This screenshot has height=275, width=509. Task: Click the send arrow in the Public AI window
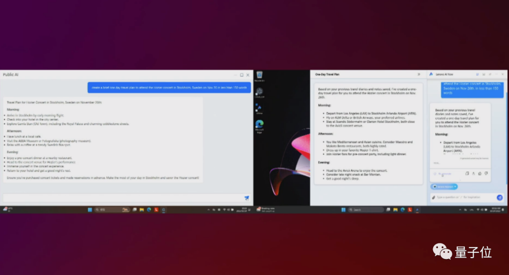[x=246, y=198]
